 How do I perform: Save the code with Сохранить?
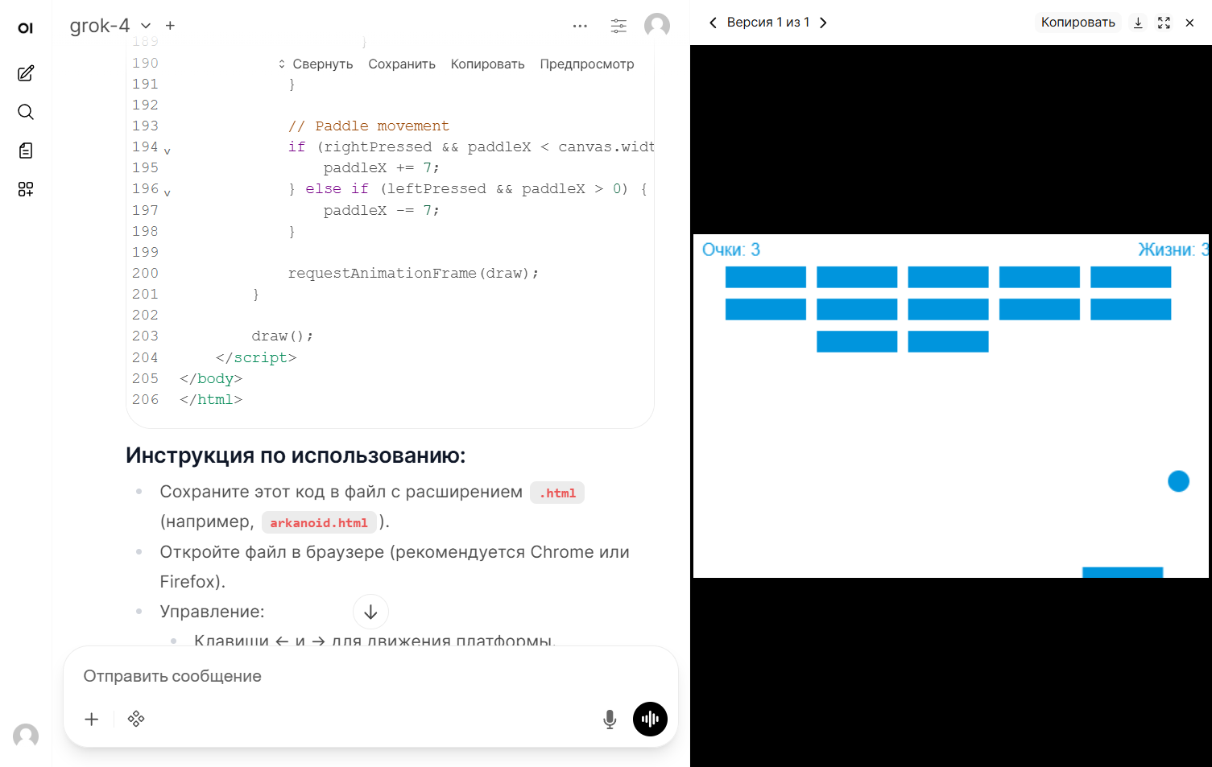[402, 64]
